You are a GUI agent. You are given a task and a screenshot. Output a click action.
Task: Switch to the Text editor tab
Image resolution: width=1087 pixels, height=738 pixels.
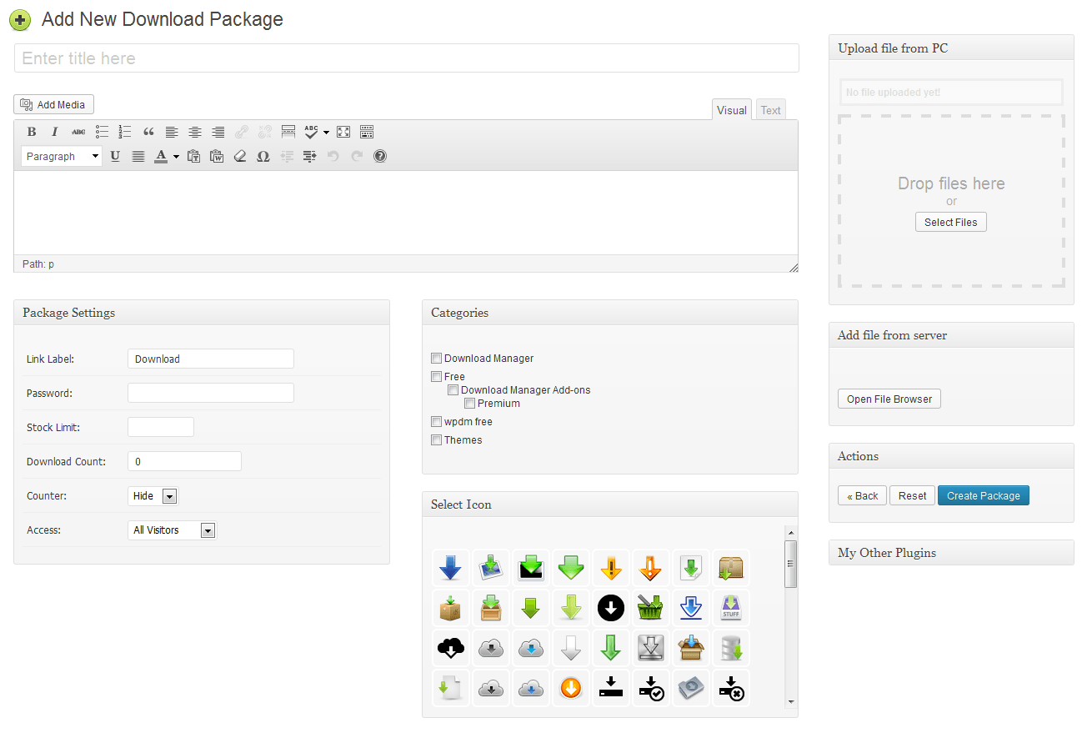pos(771,110)
